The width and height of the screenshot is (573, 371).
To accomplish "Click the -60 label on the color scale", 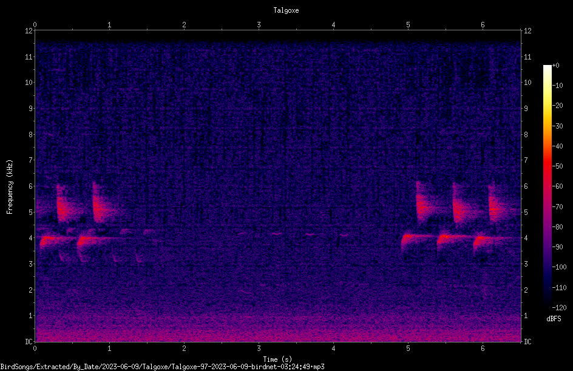I will click(558, 186).
